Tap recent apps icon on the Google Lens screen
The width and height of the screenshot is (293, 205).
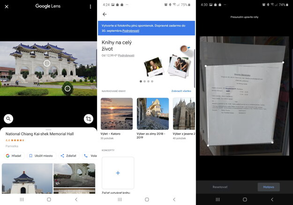(22, 199)
